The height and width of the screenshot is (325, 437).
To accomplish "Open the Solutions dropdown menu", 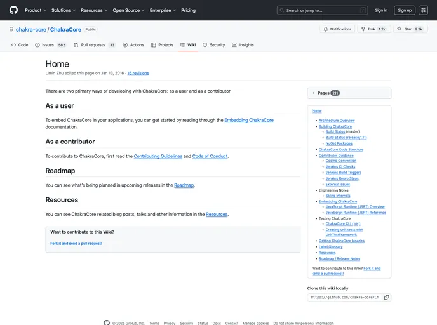I will pos(64,10).
